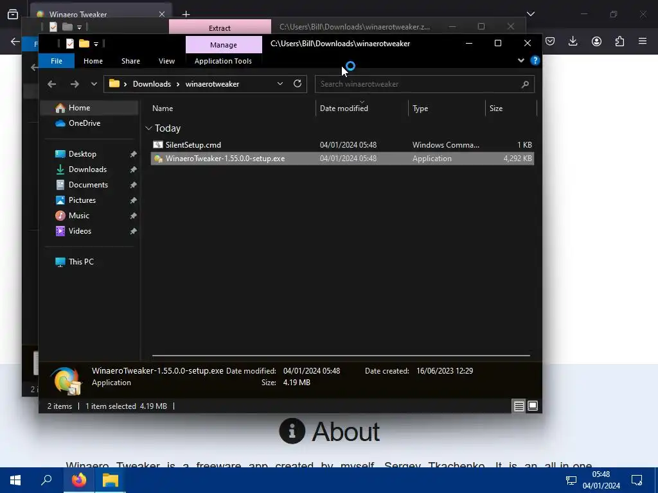Select the Extract tab in the background window
The height and width of the screenshot is (493, 658).
point(220,28)
